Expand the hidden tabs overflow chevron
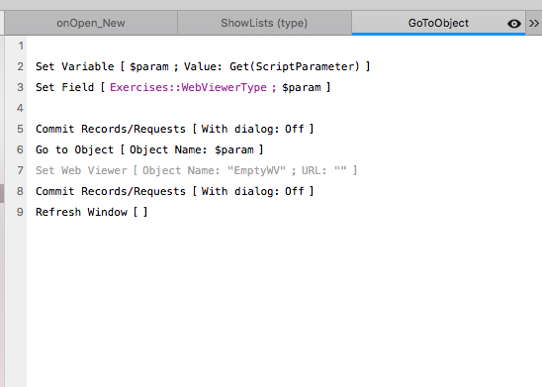 [534, 23]
